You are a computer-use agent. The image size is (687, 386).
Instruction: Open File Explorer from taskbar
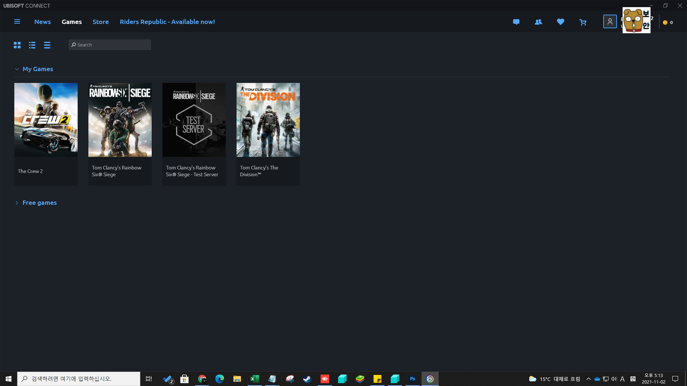237,379
